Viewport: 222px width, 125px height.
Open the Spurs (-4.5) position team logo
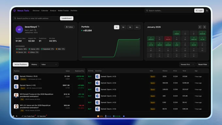point(16,86)
